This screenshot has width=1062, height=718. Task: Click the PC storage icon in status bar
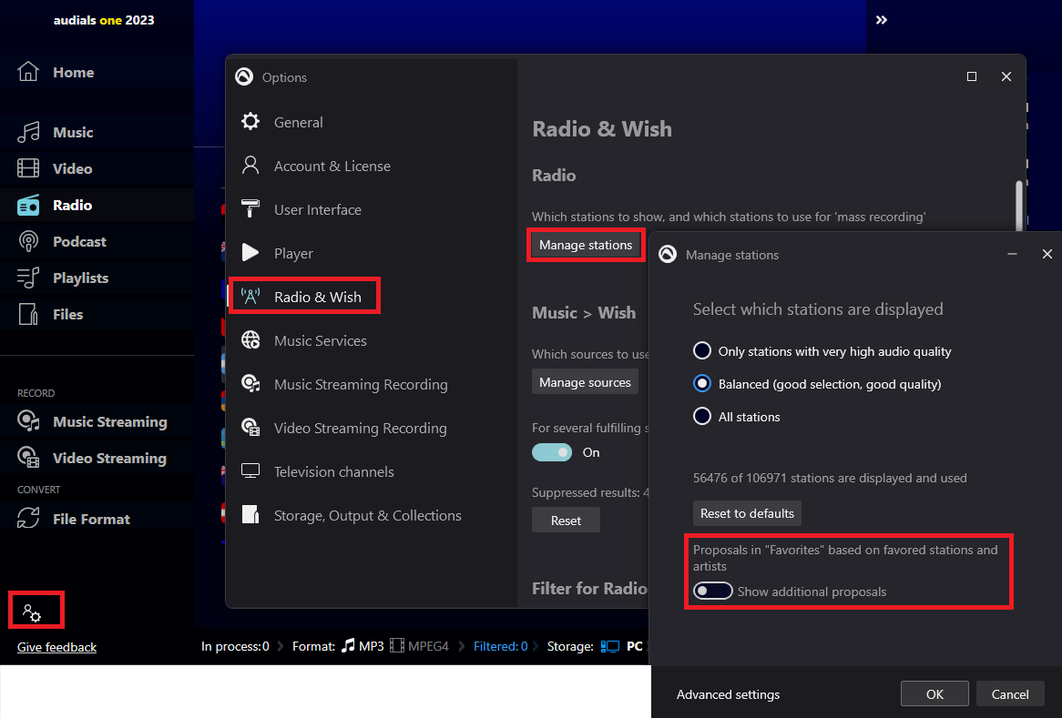click(x=609, y=646)
